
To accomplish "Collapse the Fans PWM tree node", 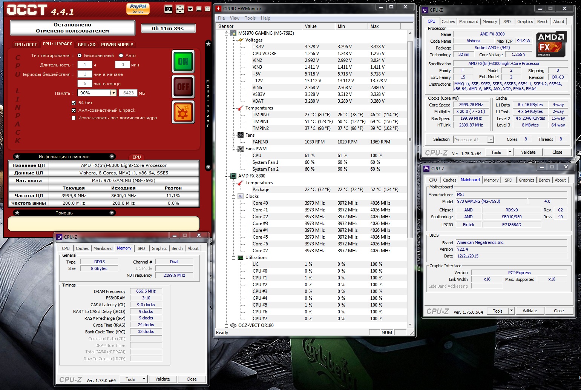I will pos(234,149).
